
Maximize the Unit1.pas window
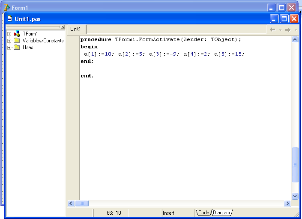(284, 19)
